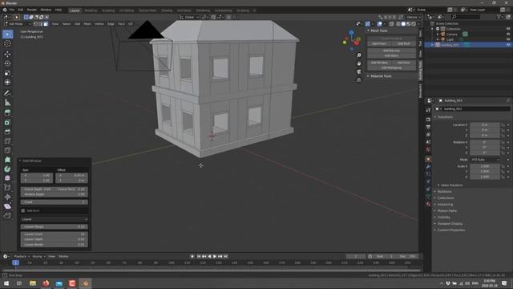The width and height of the screenshot is (513, 289).
Task: Click the Blender logo menu icon
Action: click(5, 10)
